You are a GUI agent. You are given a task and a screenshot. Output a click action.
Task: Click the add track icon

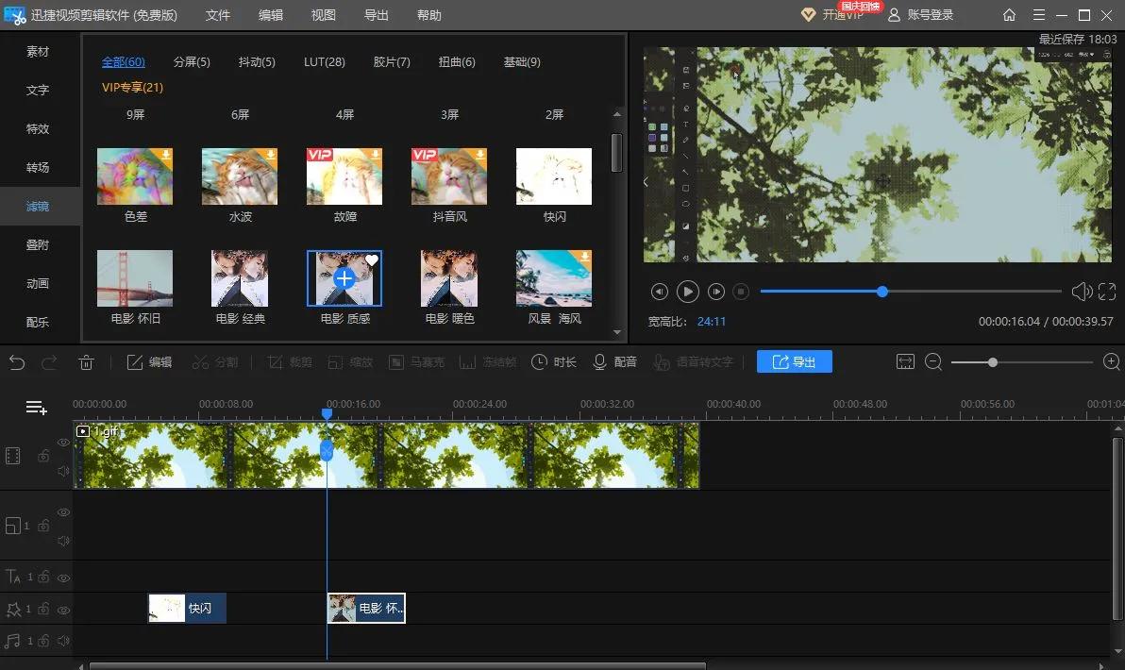click(36, 408)
